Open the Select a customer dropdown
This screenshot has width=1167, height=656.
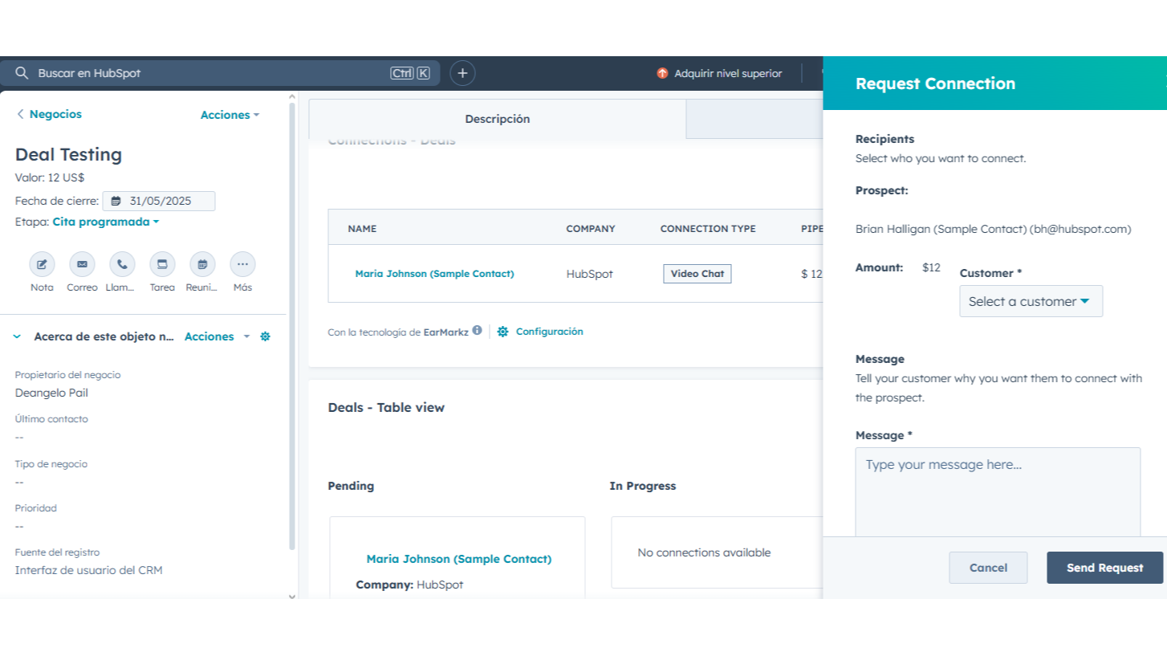point(1031,301)
